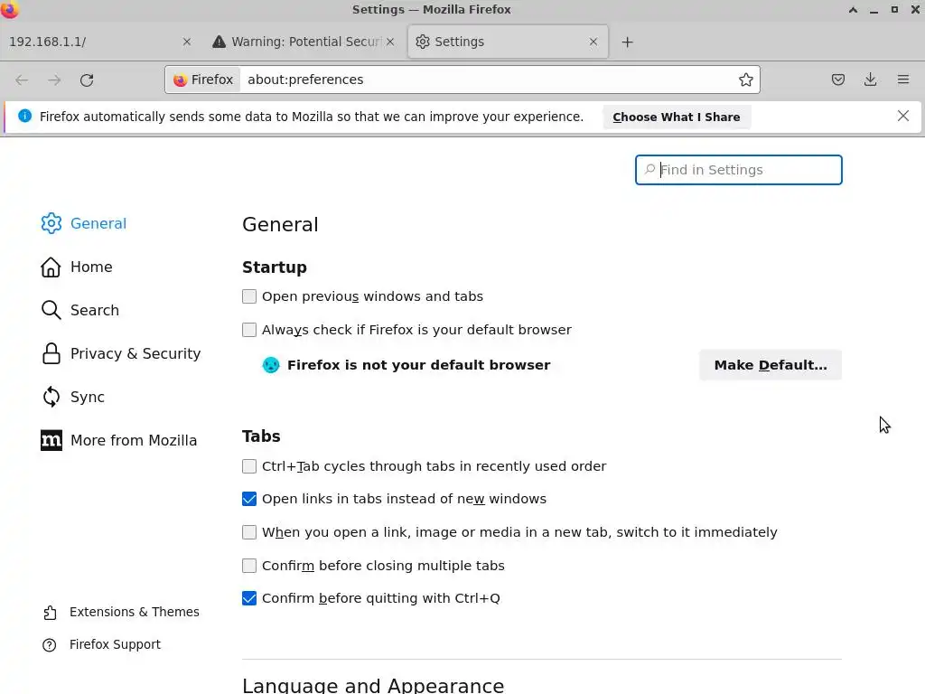The image size is (925, 694).
Task: Uncheck Open links in tabs instead of new windows
Action: click(x=249, y=499)
